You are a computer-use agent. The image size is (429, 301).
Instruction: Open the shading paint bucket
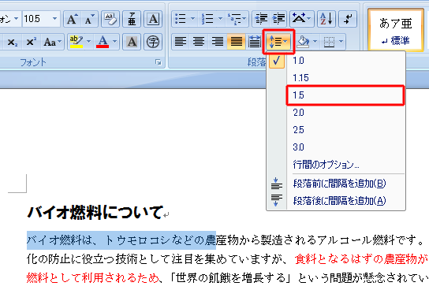click(x=303, y=42)
